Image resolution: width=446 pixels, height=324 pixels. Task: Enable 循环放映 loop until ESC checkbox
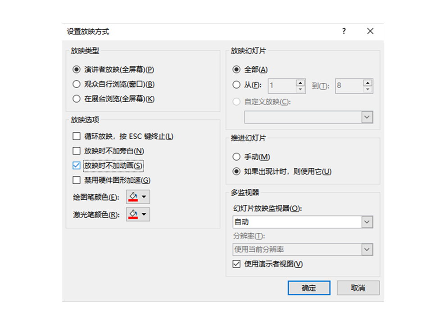(x=76, y=136)
